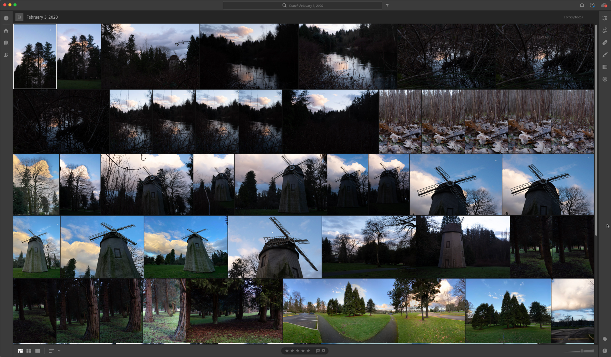Viewport: 611px width, 357px height.
Task: Select the highlighted first tree silhouette photo
Action: (x=35, y=56)
